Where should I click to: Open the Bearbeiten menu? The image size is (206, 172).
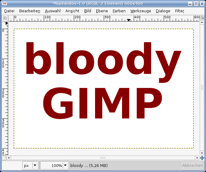30,11
